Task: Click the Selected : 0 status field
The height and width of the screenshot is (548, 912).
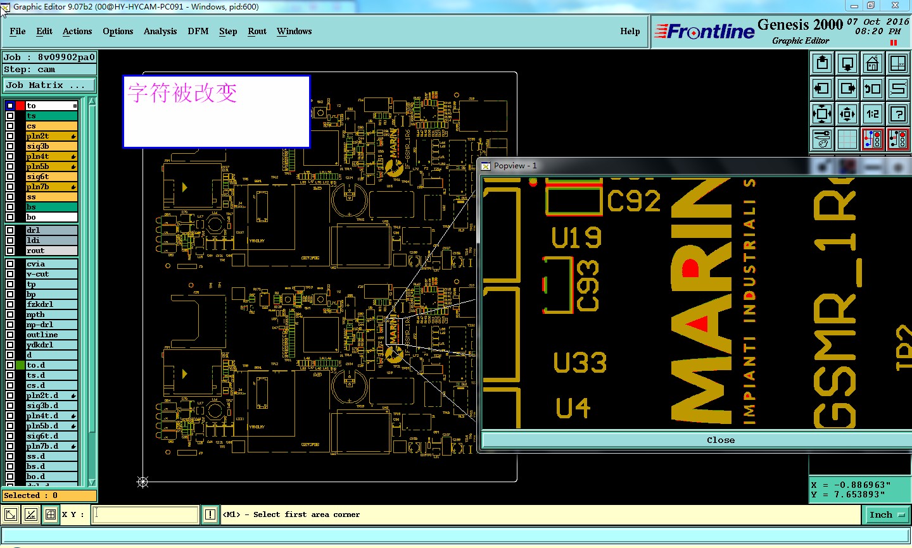Action: (x=49, y=495)
